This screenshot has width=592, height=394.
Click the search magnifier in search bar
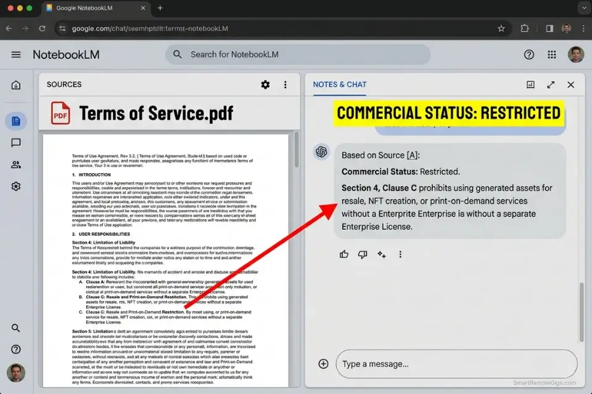(x=178, y=54)
